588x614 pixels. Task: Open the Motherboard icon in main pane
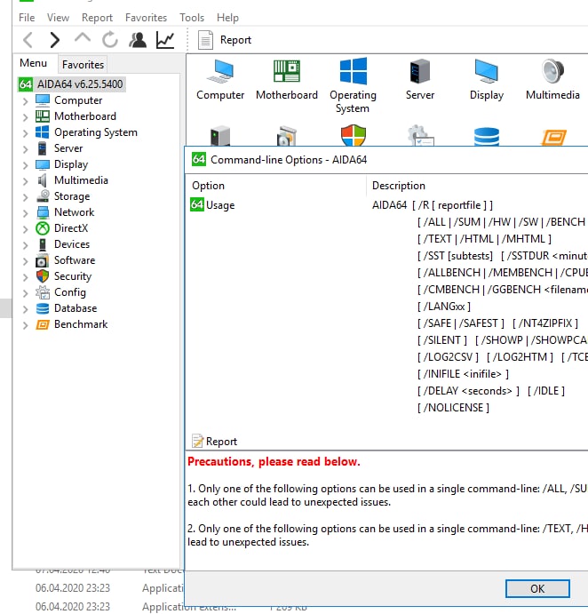pos(287,79)
